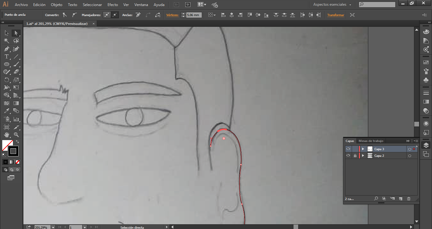Click convert anchor to smooth icon
The height and width of the screenshot is (229, 432).
coord(74,15)
